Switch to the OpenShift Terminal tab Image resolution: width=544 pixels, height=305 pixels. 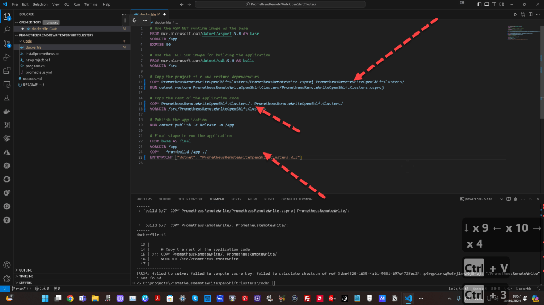[x=297, y=199]
